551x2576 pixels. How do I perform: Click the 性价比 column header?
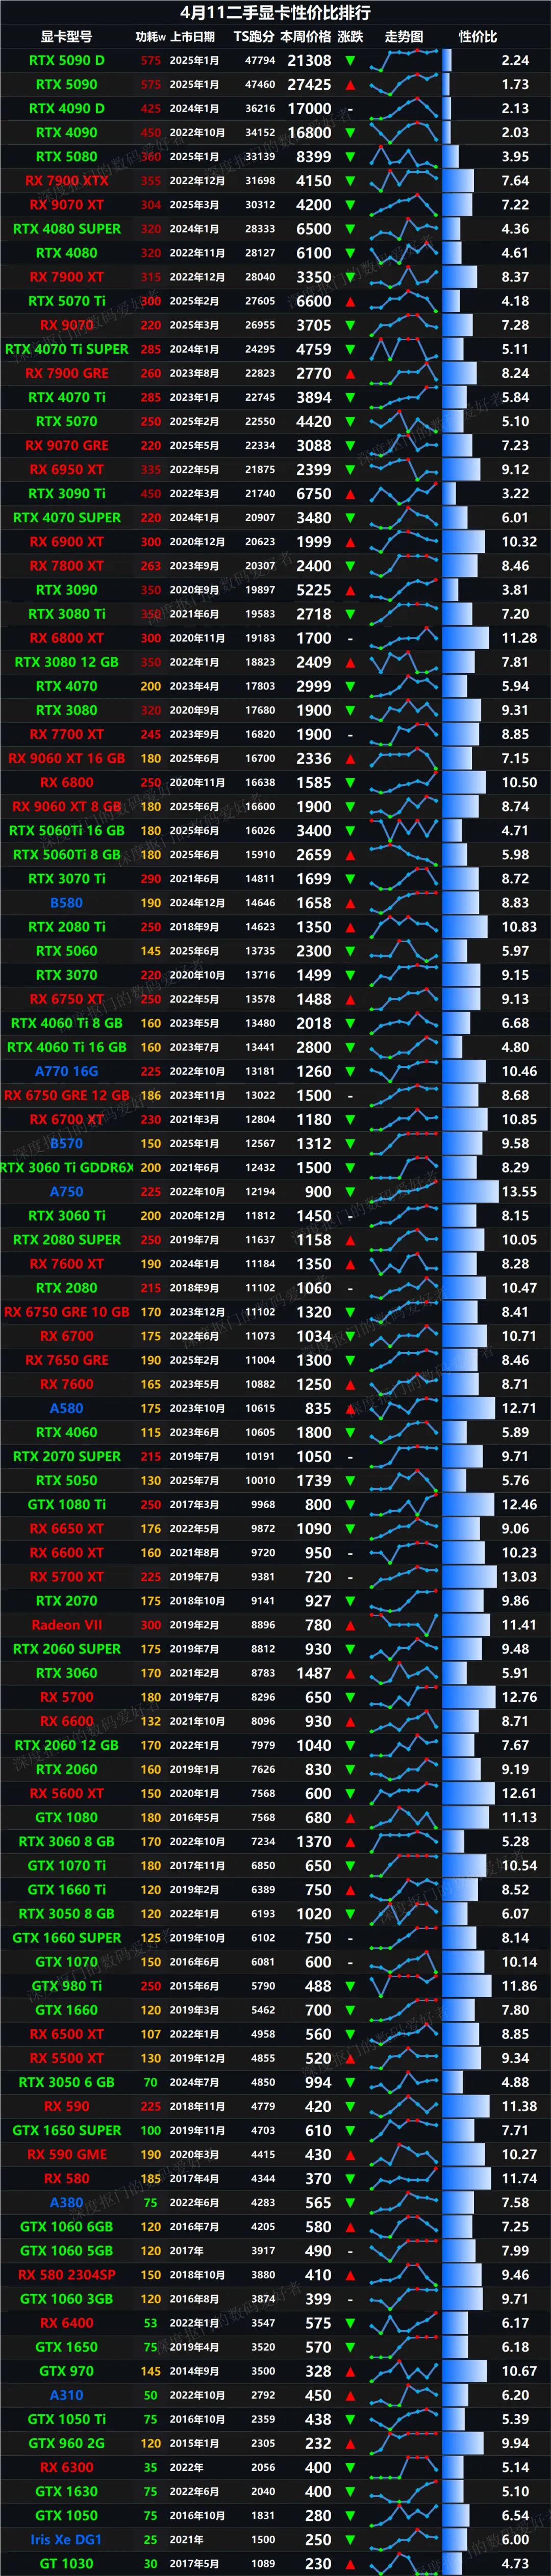(478, 37)
